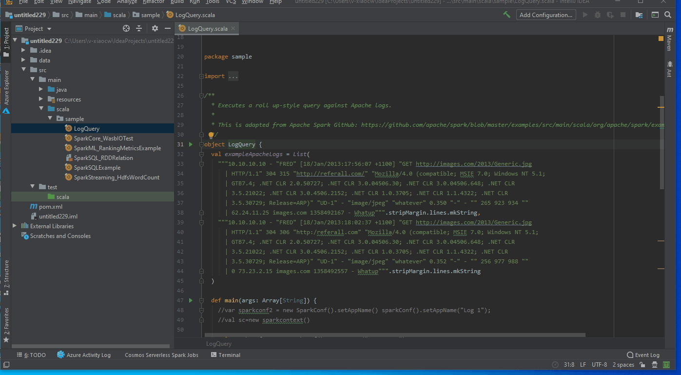Expand the External Libraries node
The image size is (681, 375).
[14, 226]
